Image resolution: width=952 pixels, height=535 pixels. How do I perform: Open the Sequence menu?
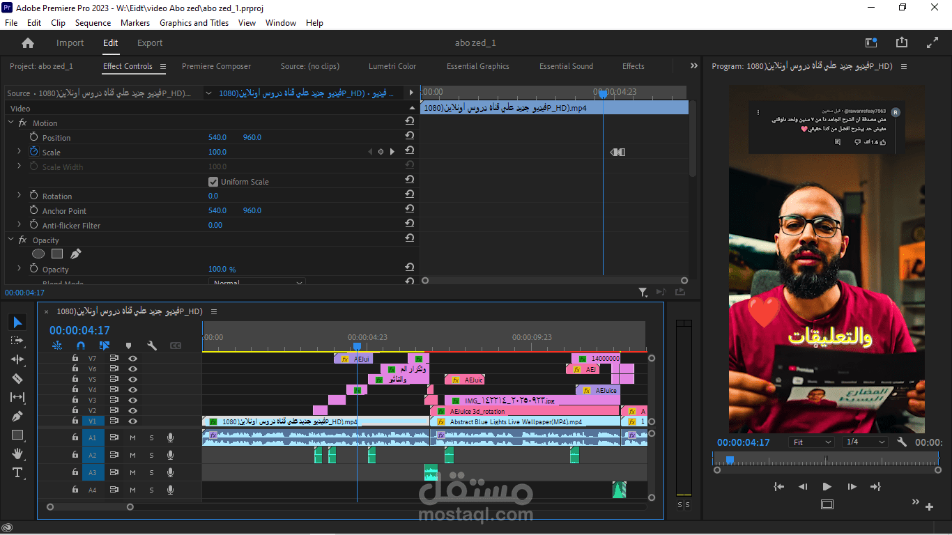[x=93, y=23]
